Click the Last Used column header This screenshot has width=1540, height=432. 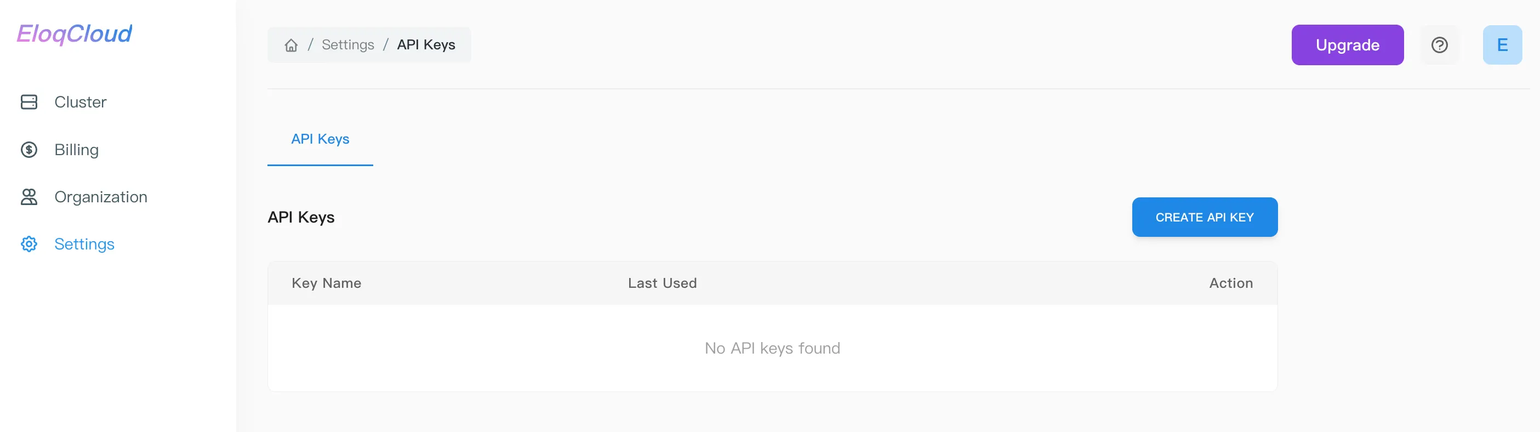coord(663,283)
